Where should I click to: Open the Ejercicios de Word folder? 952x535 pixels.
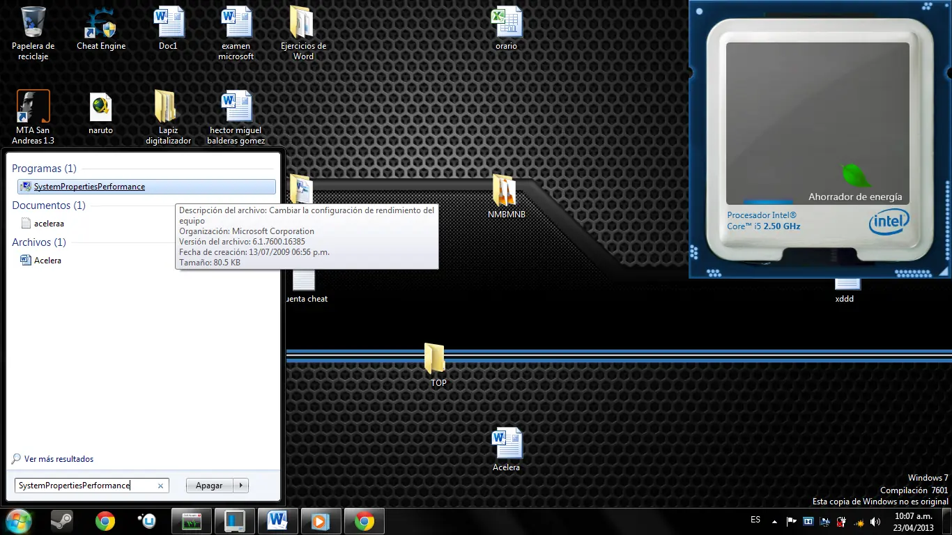[303, 33]
